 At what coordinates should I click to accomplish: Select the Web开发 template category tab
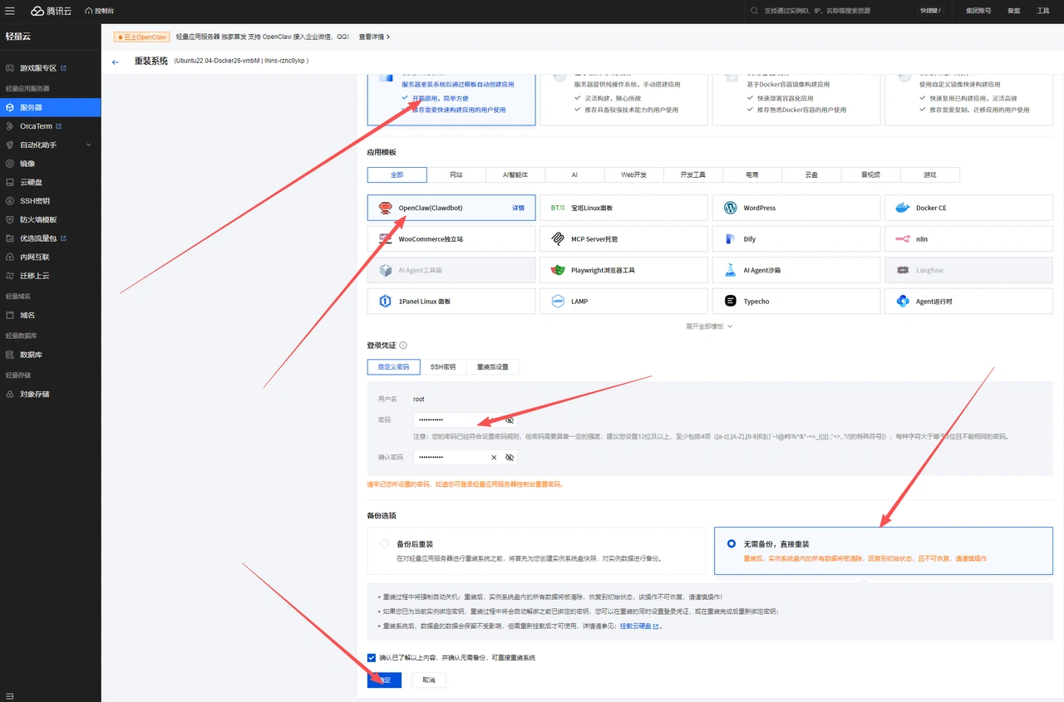[633, 175]
